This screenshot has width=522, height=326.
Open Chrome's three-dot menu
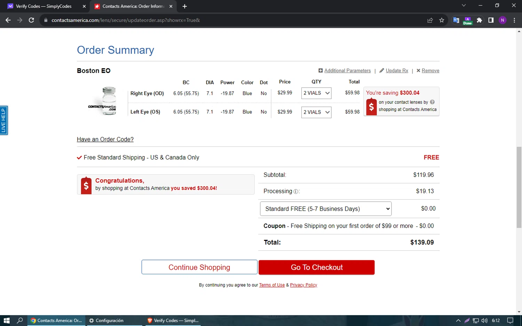[x=514, y=20]
